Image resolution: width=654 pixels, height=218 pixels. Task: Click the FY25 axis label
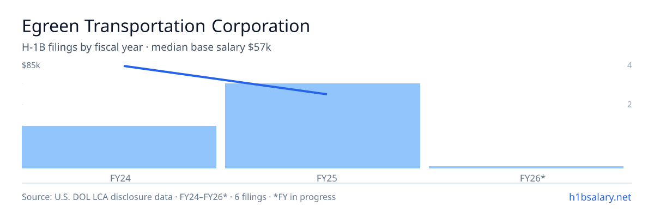coord(323,178)
